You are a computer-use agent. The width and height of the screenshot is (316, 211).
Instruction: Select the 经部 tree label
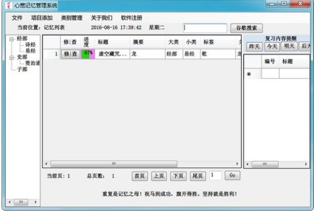(x=22, y=38)
